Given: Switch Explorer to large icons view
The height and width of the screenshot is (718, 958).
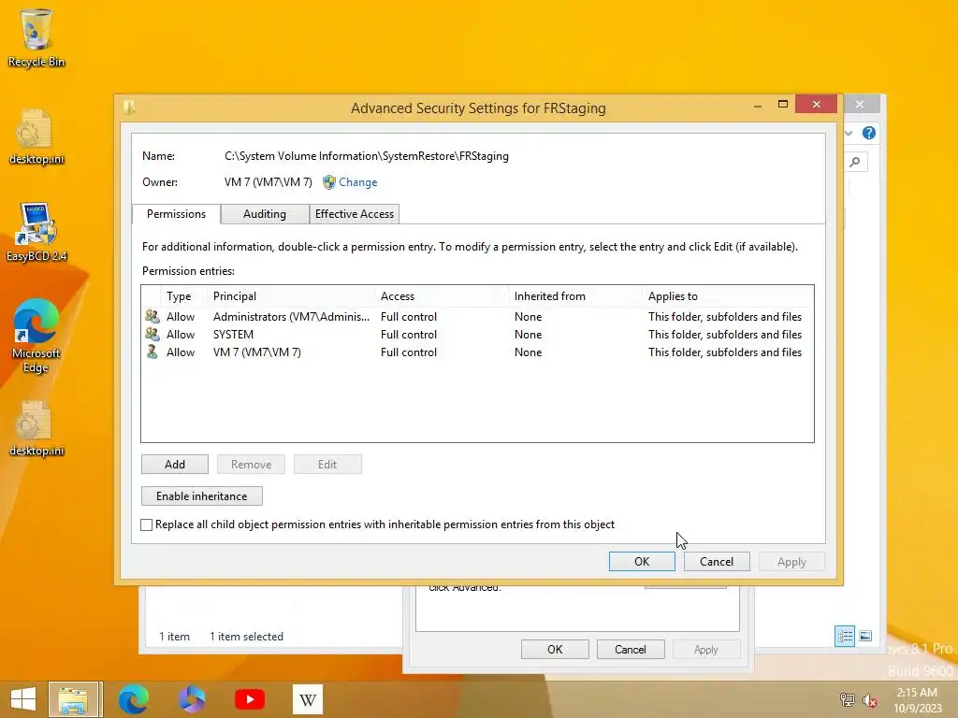Looking at the screenshot, I should click(x=865, y=636).
